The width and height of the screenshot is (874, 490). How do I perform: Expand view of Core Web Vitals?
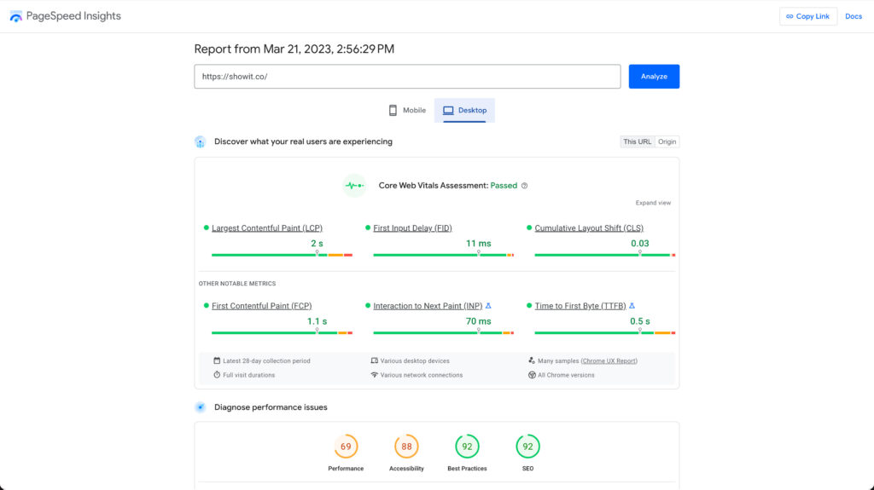click(653, 203)
